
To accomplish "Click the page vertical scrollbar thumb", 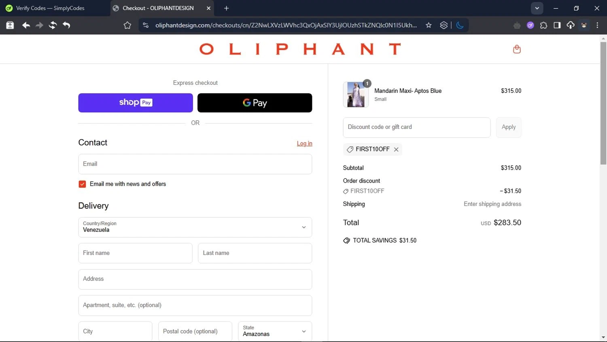I will pyautogui.click(x=603, y=103).
